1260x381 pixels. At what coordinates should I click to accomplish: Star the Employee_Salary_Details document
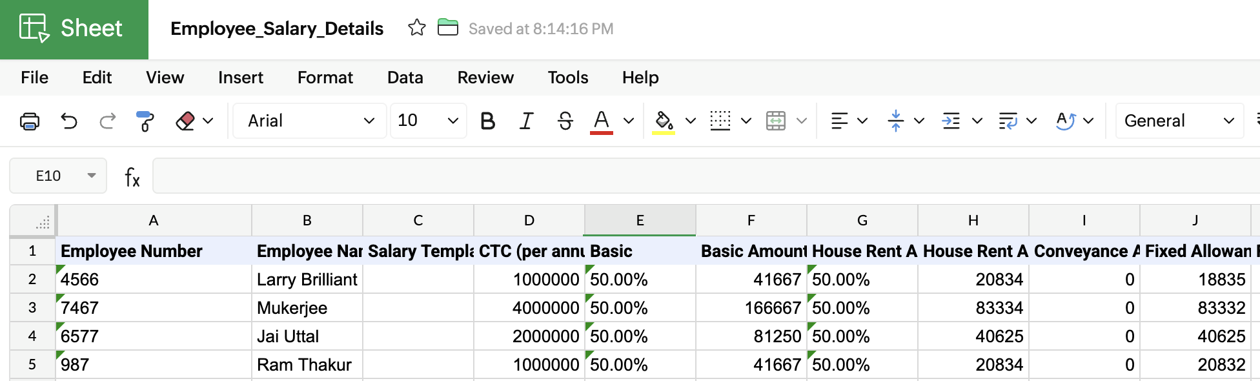[417, 28]
